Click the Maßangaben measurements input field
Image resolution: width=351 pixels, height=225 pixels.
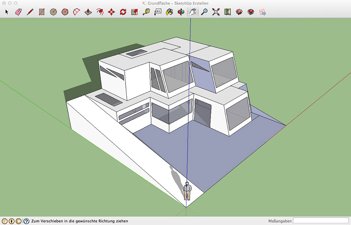click(x=321, y=221)
